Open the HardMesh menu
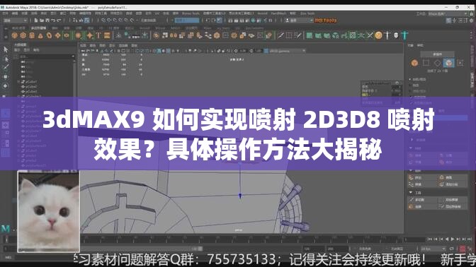476x267 pixels. pyautogui.click(x=278, y=13)
